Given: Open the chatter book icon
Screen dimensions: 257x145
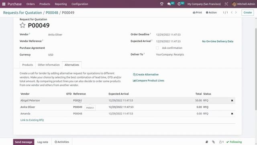Looking at the screenshot, I should point(207,142).
